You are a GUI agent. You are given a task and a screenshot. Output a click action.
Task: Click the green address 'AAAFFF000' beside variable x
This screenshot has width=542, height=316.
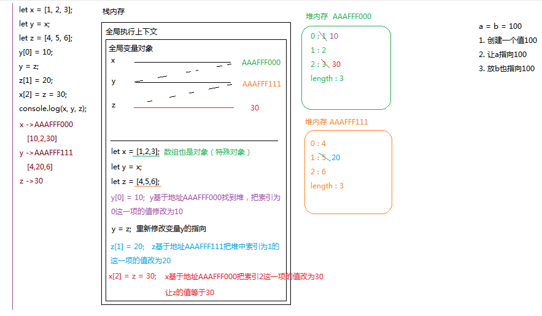tap(261, 63)
